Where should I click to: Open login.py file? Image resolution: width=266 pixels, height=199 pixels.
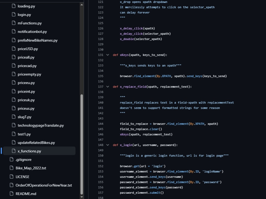pos(24,15)
